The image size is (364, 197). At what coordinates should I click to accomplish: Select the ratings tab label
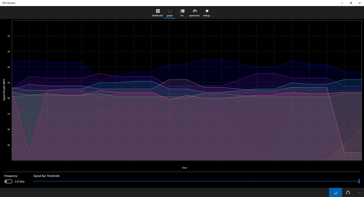pos(206,16)
